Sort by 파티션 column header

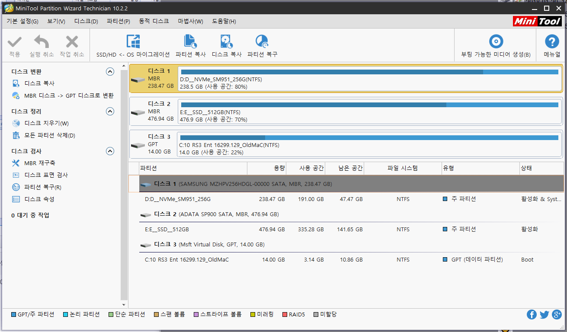coord(193,168)
